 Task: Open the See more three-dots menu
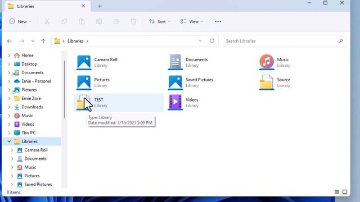click(218, 21)
